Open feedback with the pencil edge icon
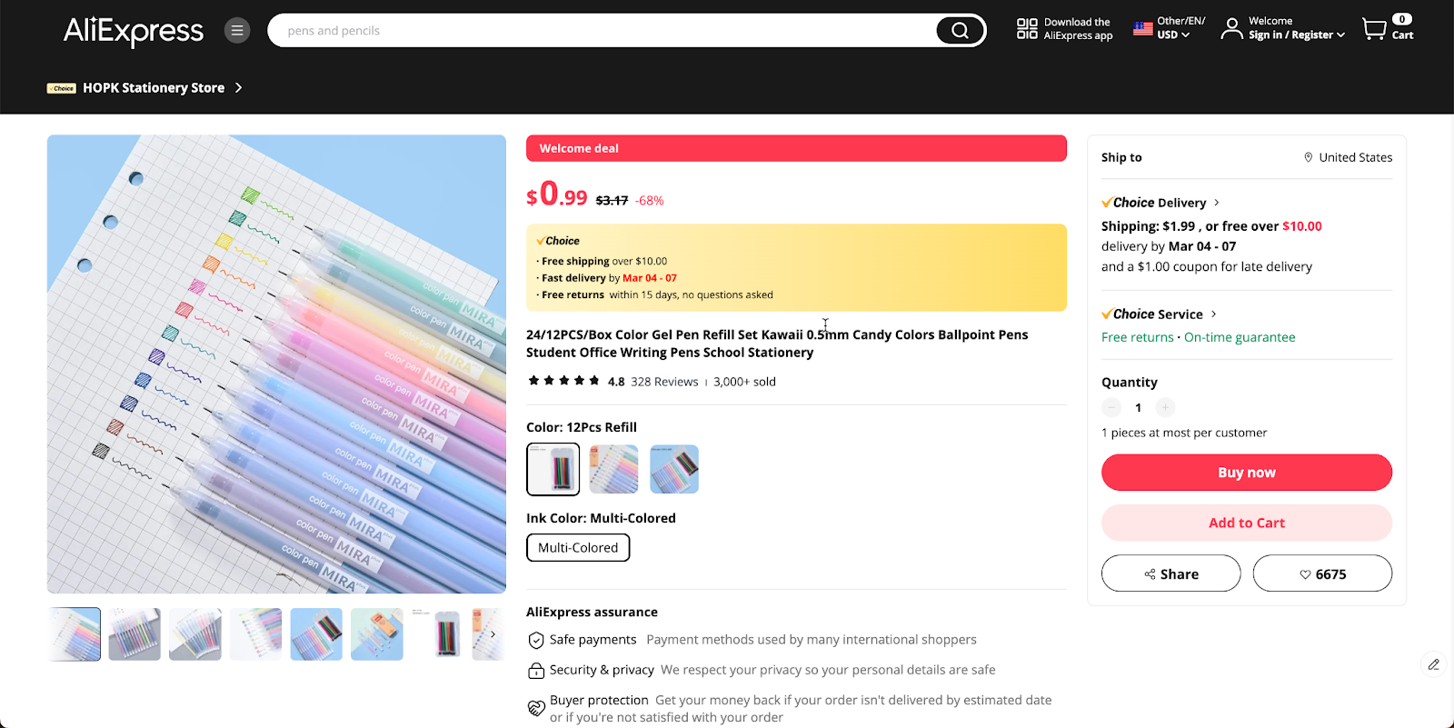 pos(1433,664)
